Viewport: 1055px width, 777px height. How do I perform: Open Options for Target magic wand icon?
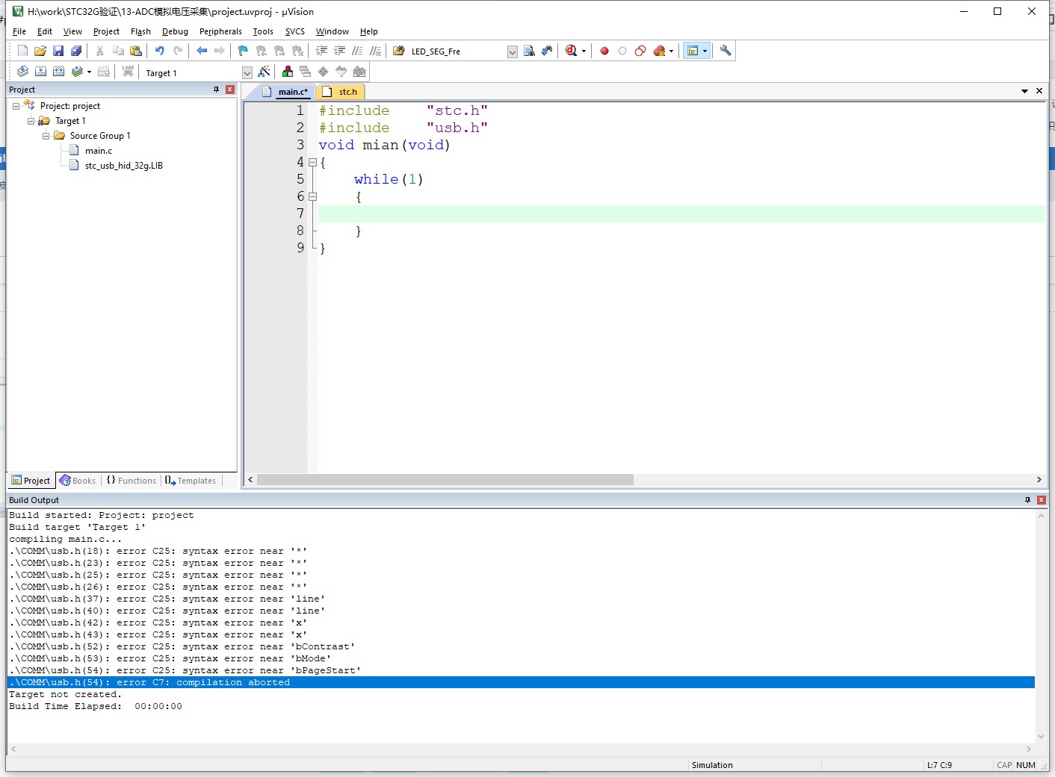pos(264,72)
